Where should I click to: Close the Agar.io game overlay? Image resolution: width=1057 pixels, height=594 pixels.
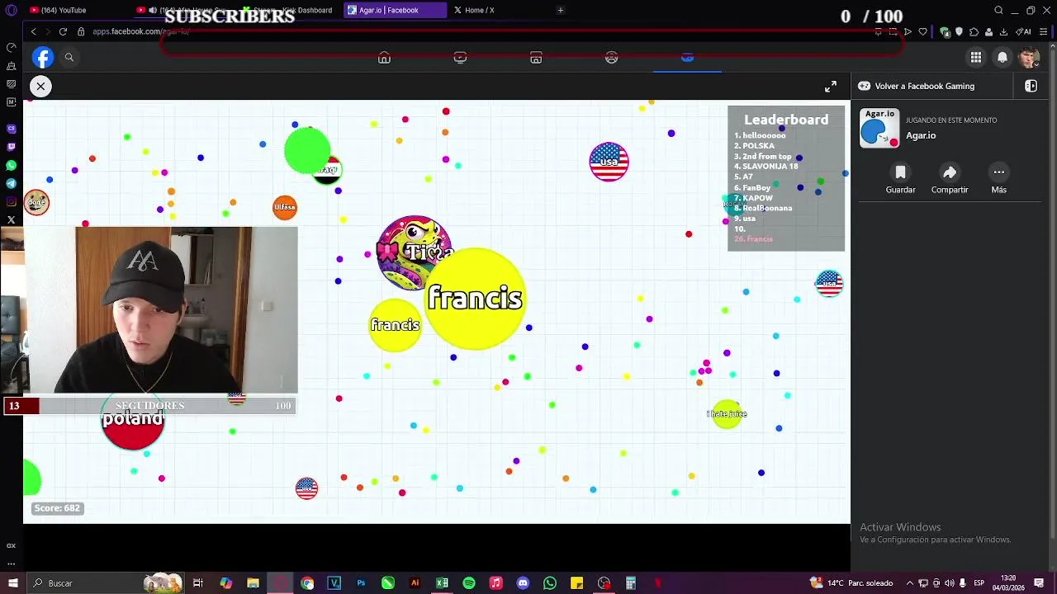[x=40, y=86]
